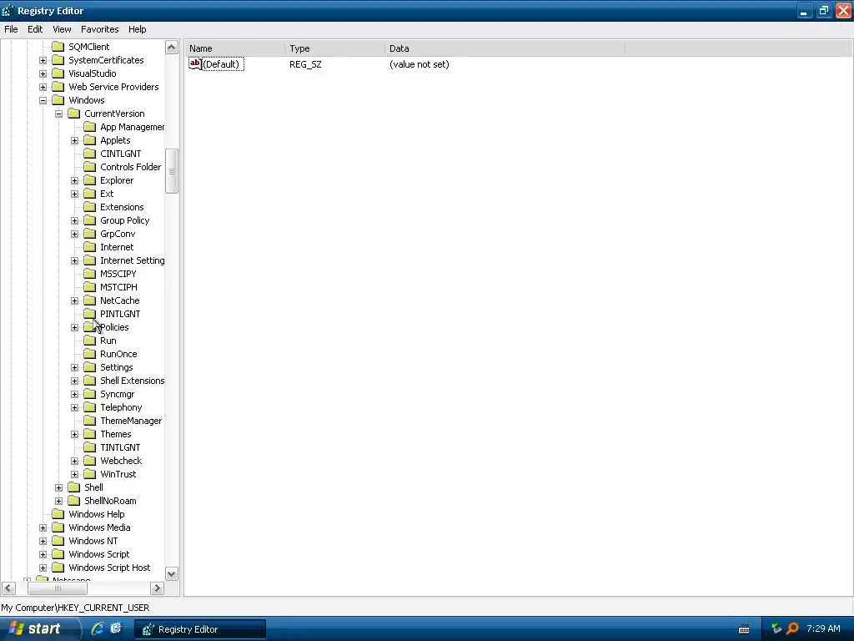Click the TINTLGNT folder icon
The image size is (854, 641).
pyautogui.click(x=90, y=447)
